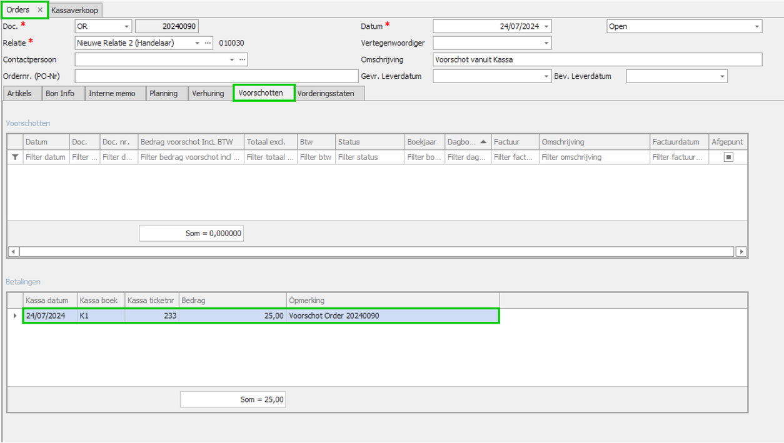Click the Boekjaar column header
Screen dimensions: 784x443
425,142
